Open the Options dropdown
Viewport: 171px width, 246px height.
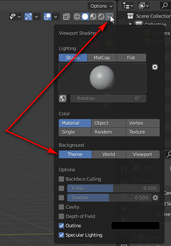tap(101, 6)
